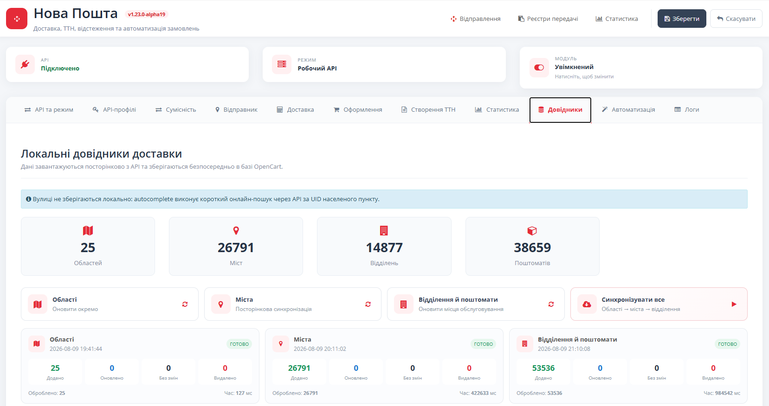Switch to Оформлення tab
The height and width of the screenshot is (406, 769).
click(x=358, y=110)
